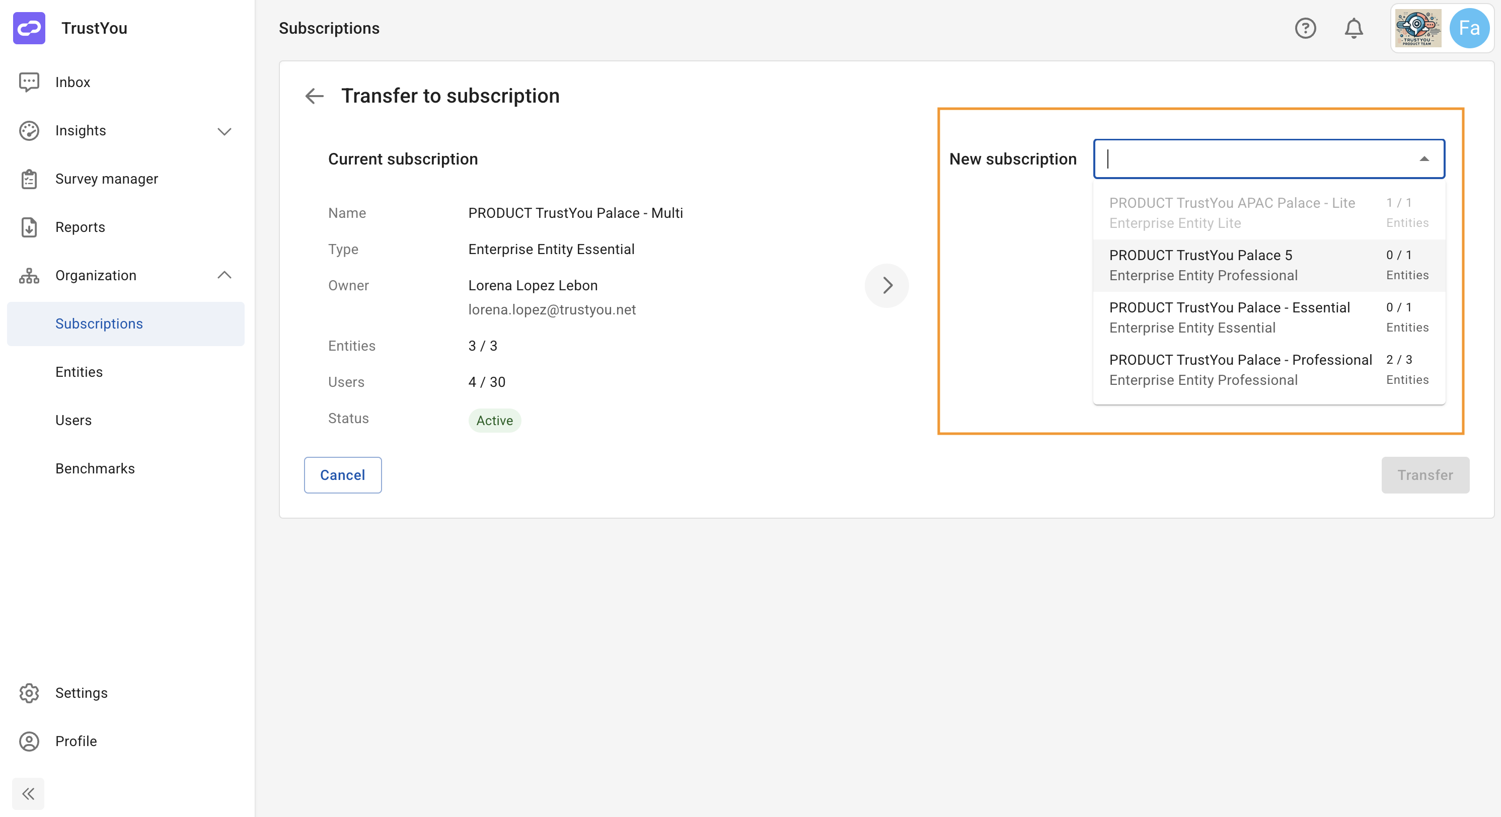The width and height of the screenshot is (1501, 817).
Task: Click the 4 / 30 users value
Action: 487,382
